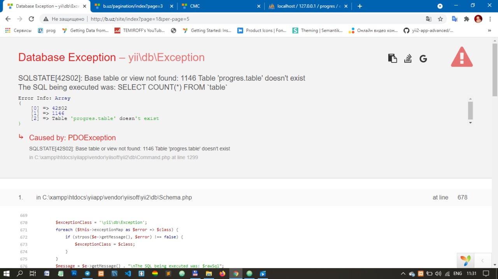Open the Windows notification center
Image resolution: width=498 pixels, height=279 pixels.
(x=486, y=274)
